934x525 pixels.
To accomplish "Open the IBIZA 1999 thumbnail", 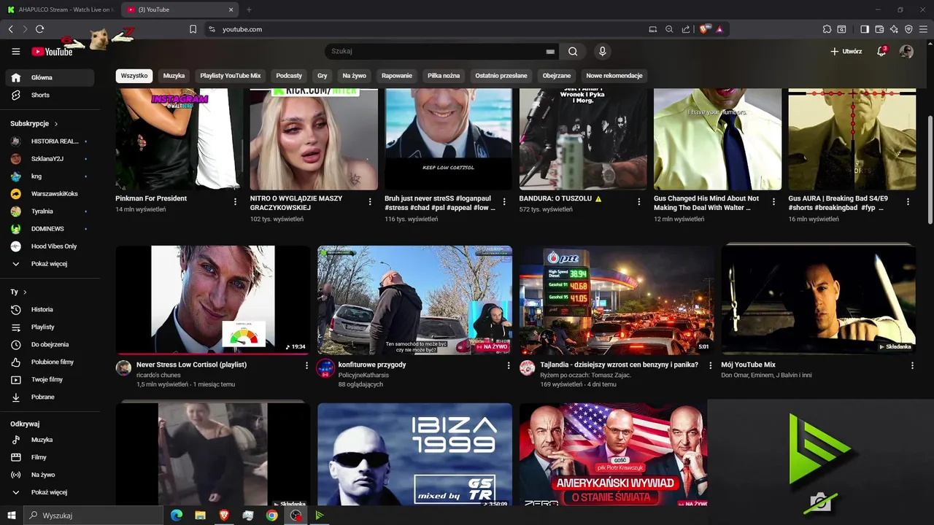I will click(414, 454).
